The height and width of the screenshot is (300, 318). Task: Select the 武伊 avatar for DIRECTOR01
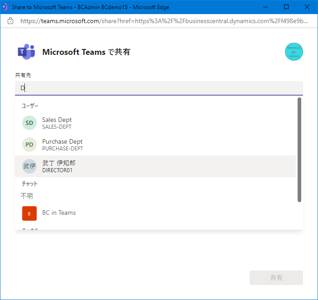29,166
